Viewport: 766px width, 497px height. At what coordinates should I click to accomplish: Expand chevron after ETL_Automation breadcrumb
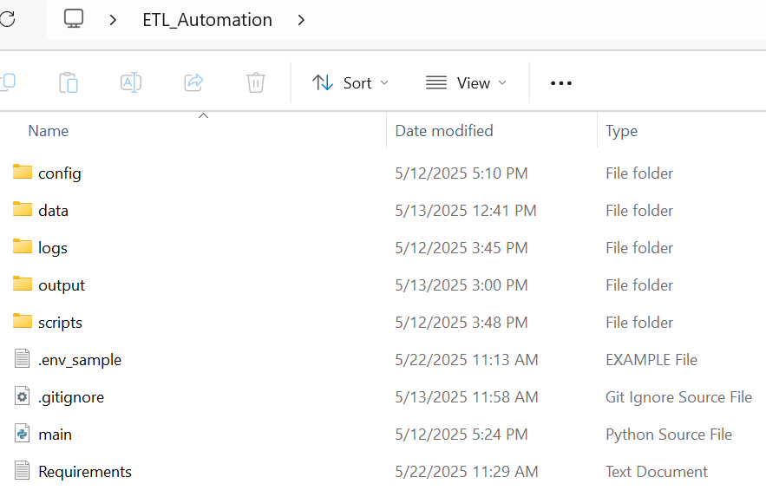(301, 20)
